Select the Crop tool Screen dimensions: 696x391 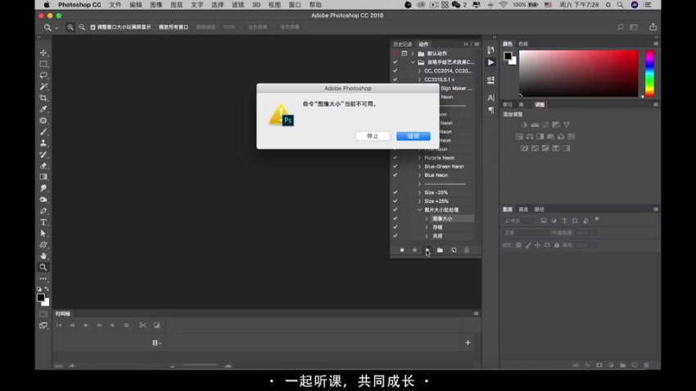43,98
